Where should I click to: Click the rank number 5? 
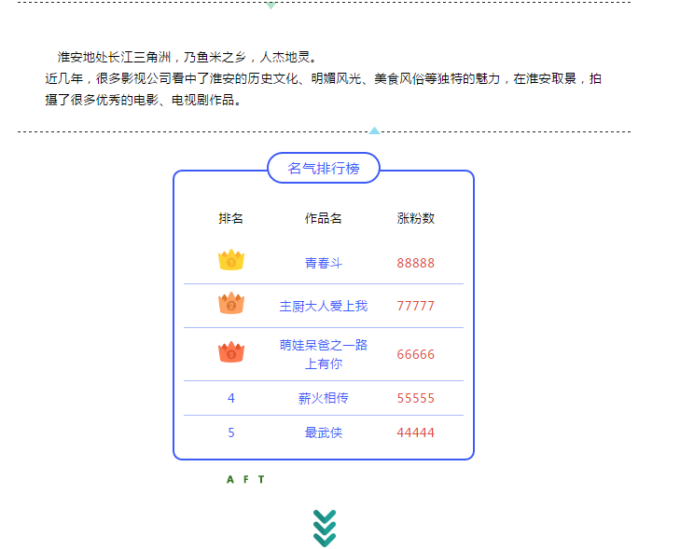pyautogui.click(x=231, y=432)
